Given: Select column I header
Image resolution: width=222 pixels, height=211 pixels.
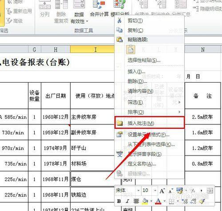Looking at the screenshot, I should coord(92,50).
